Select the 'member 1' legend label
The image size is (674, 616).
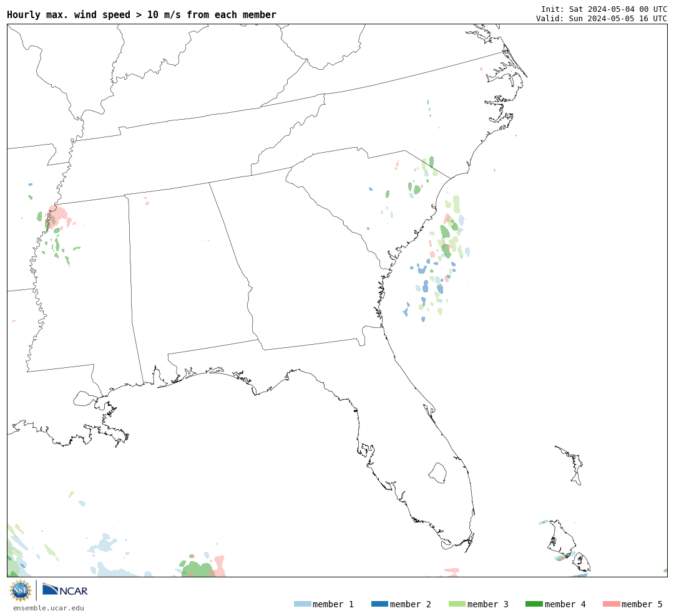click(333, 604)
